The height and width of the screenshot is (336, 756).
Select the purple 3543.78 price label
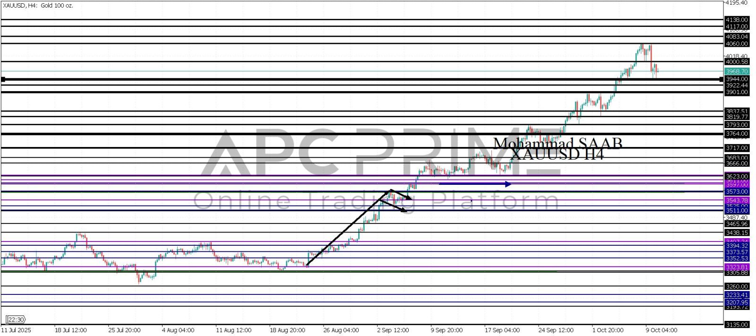coord(737,200)
